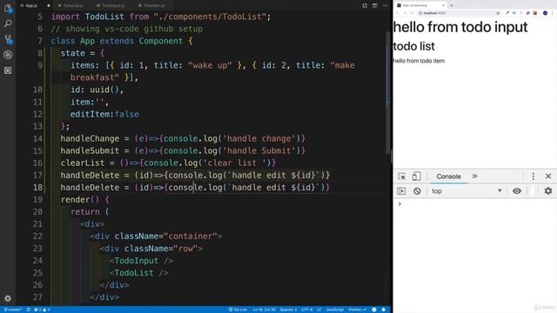Click the browser back button
Screen dimensions: 557x313
[398, 13]
